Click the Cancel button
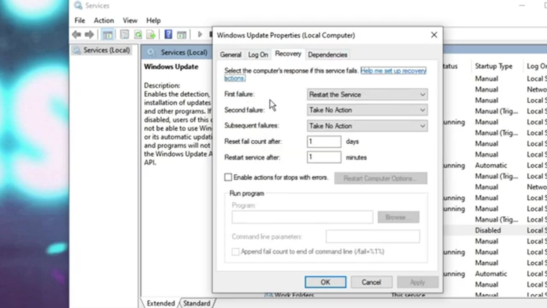This screenshot has height=308, width=547. pyautogui.click(x=371, y=282)
